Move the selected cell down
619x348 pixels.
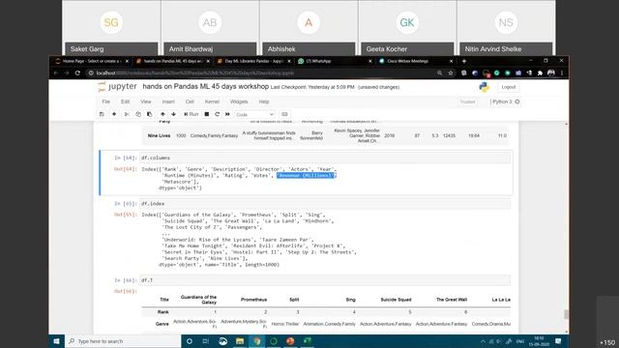point(173,114)
